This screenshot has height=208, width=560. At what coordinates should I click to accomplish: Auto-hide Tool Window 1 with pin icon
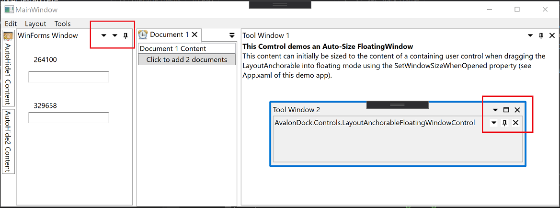[x=541, y=35]
